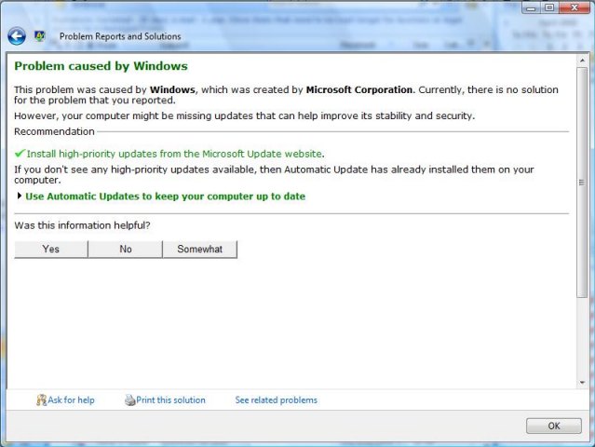This screenshot has width=595, height=447.
Task: Go back with the blue arrow button
Action: [17, 36]
